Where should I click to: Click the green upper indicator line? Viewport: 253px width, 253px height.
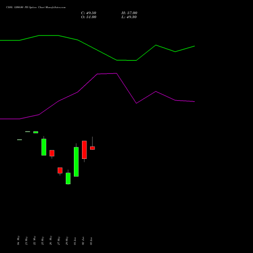pos(97,50)
